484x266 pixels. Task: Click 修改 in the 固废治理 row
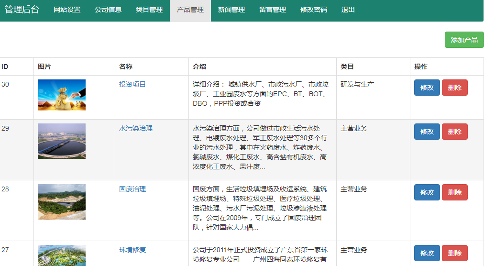pos(427,192)
